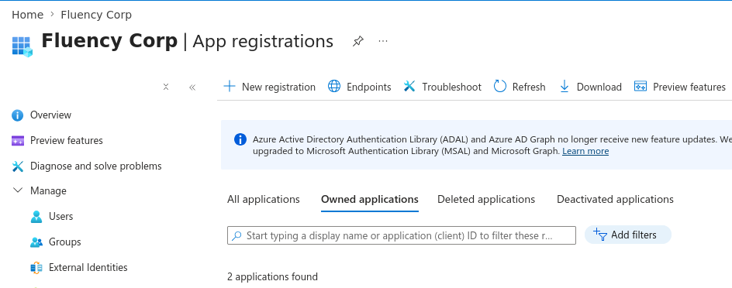The width and height of the screenshot is (732, 288).
Task: Click the Troubleshoot wrench icon
Action: coord(409,86)
